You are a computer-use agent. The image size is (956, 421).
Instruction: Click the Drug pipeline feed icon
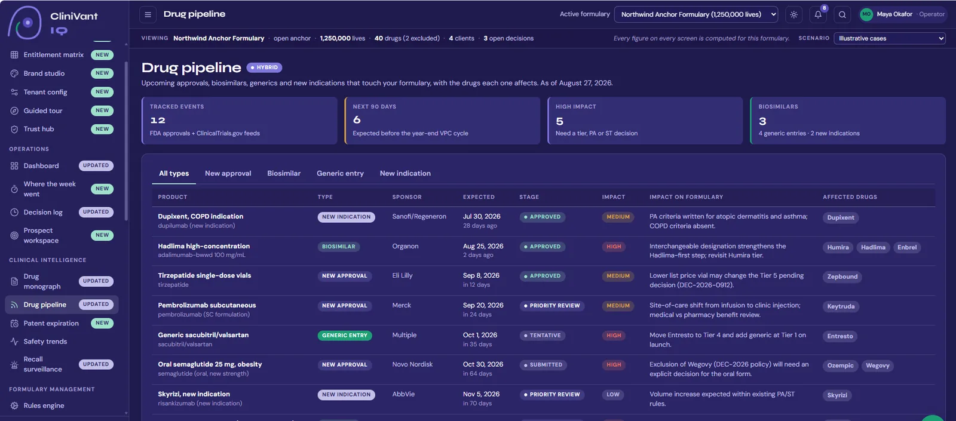point(14,305)
